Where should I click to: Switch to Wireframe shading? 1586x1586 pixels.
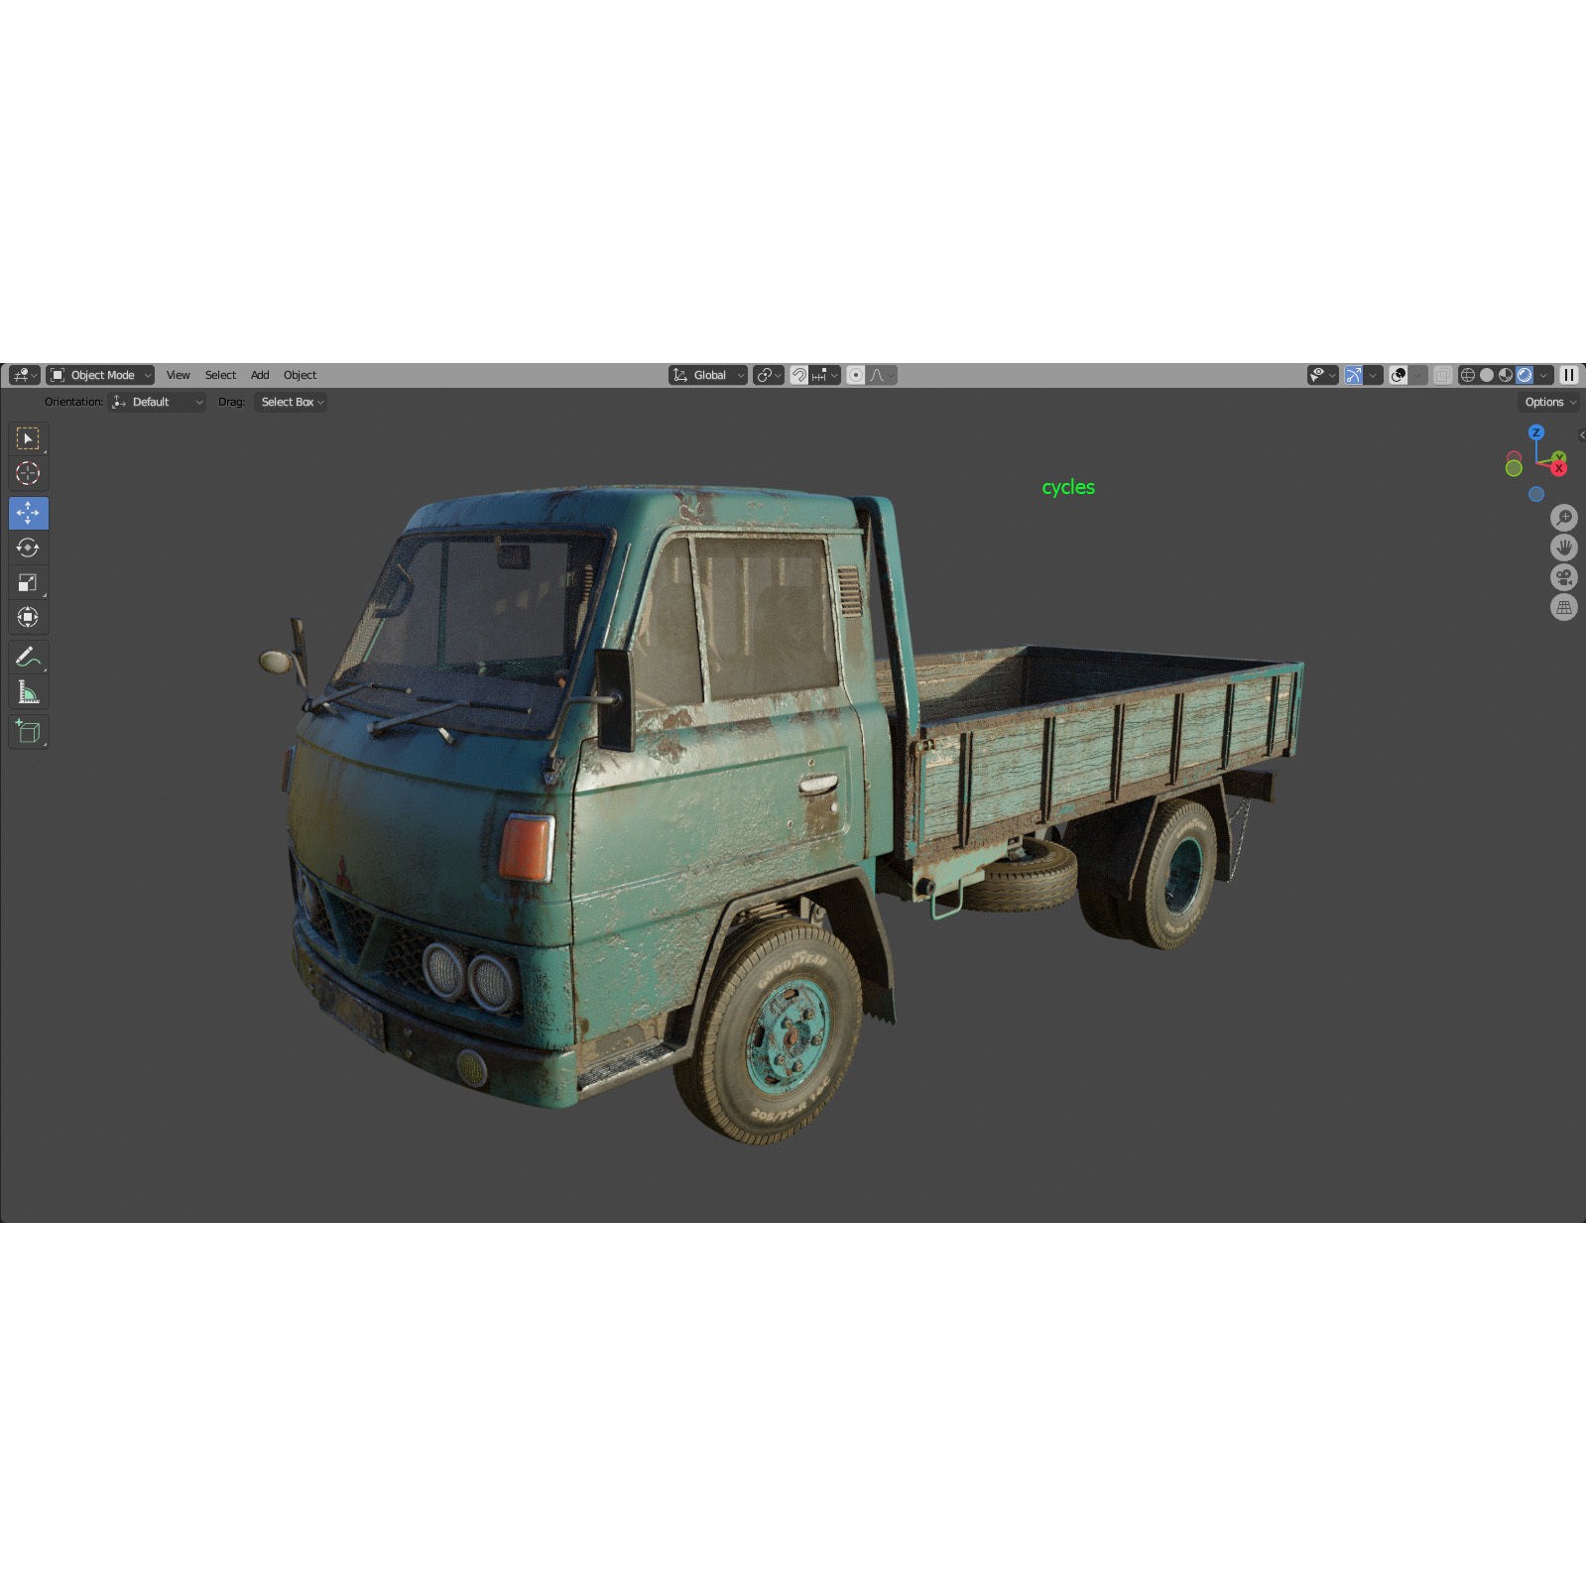pos(1468,375)
